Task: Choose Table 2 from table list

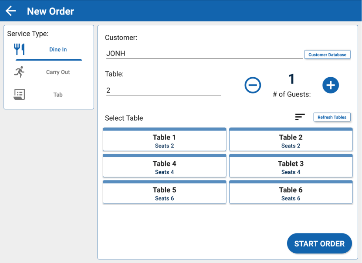Action: pos(291,140)
